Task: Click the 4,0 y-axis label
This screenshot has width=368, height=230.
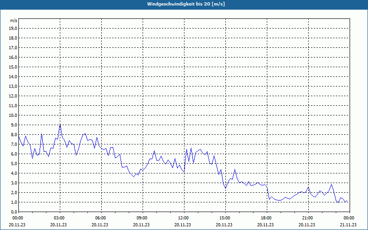Action: tap(14, 173)
